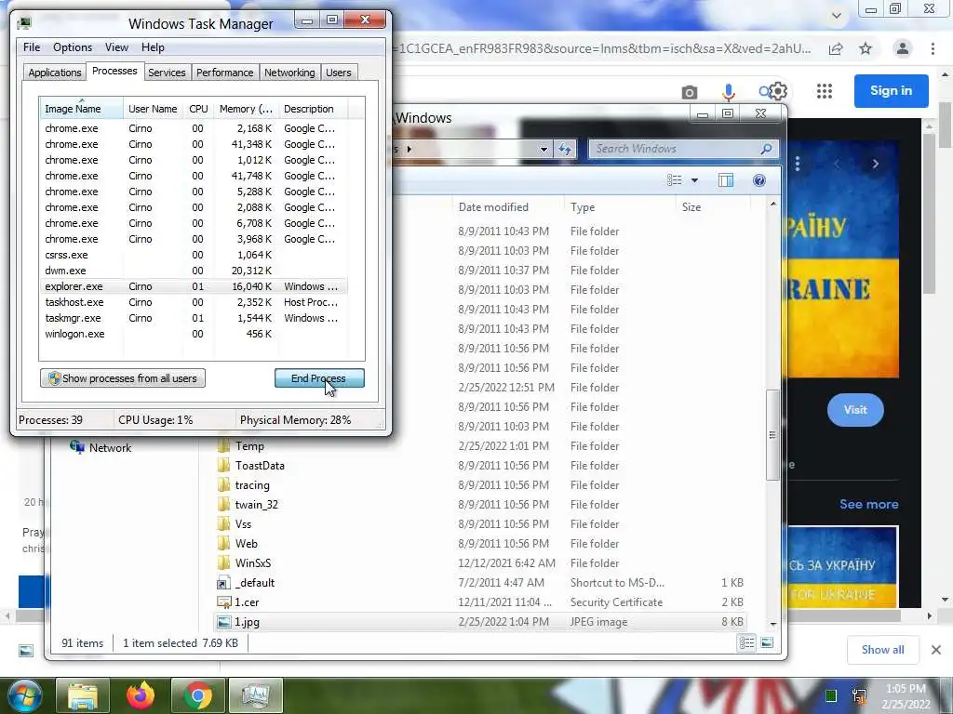Open the Task Manager Help menu
The width and height of the screenshot is (953, 714).
point(154,47)
